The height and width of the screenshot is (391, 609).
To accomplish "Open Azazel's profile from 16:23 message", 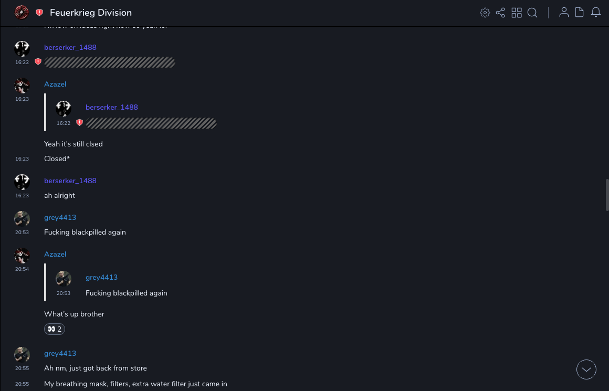I will [x=55, y=84].
